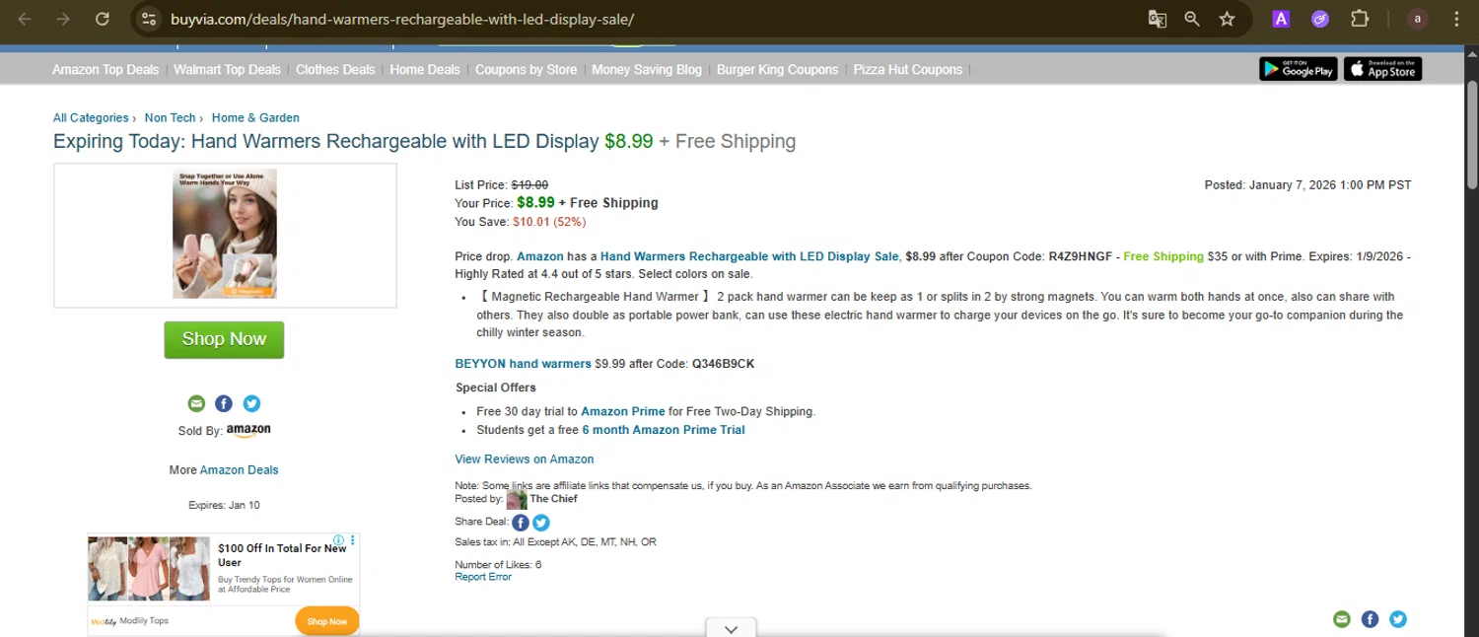Click Facebook icon beside Share Deal

[x=521, y=523]
